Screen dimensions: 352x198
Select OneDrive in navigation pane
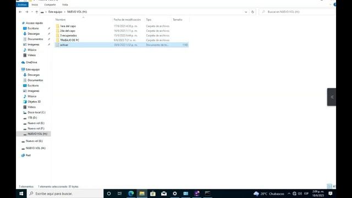tap(31, 62)
